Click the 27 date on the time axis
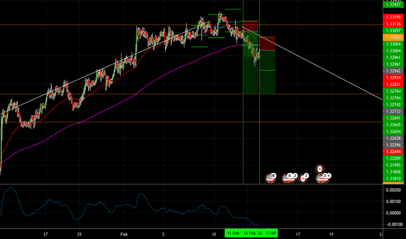 [x=46, y=234]
